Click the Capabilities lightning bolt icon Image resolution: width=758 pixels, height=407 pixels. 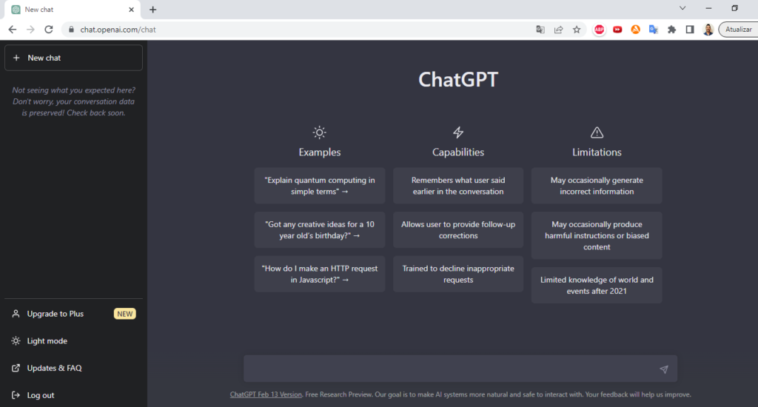click(x=458, y=132)
